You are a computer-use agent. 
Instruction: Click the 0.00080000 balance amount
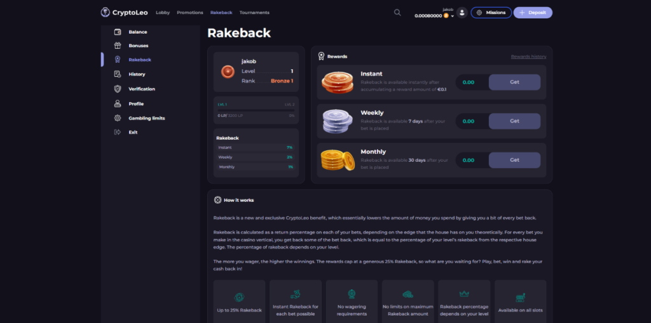point(428,16)
